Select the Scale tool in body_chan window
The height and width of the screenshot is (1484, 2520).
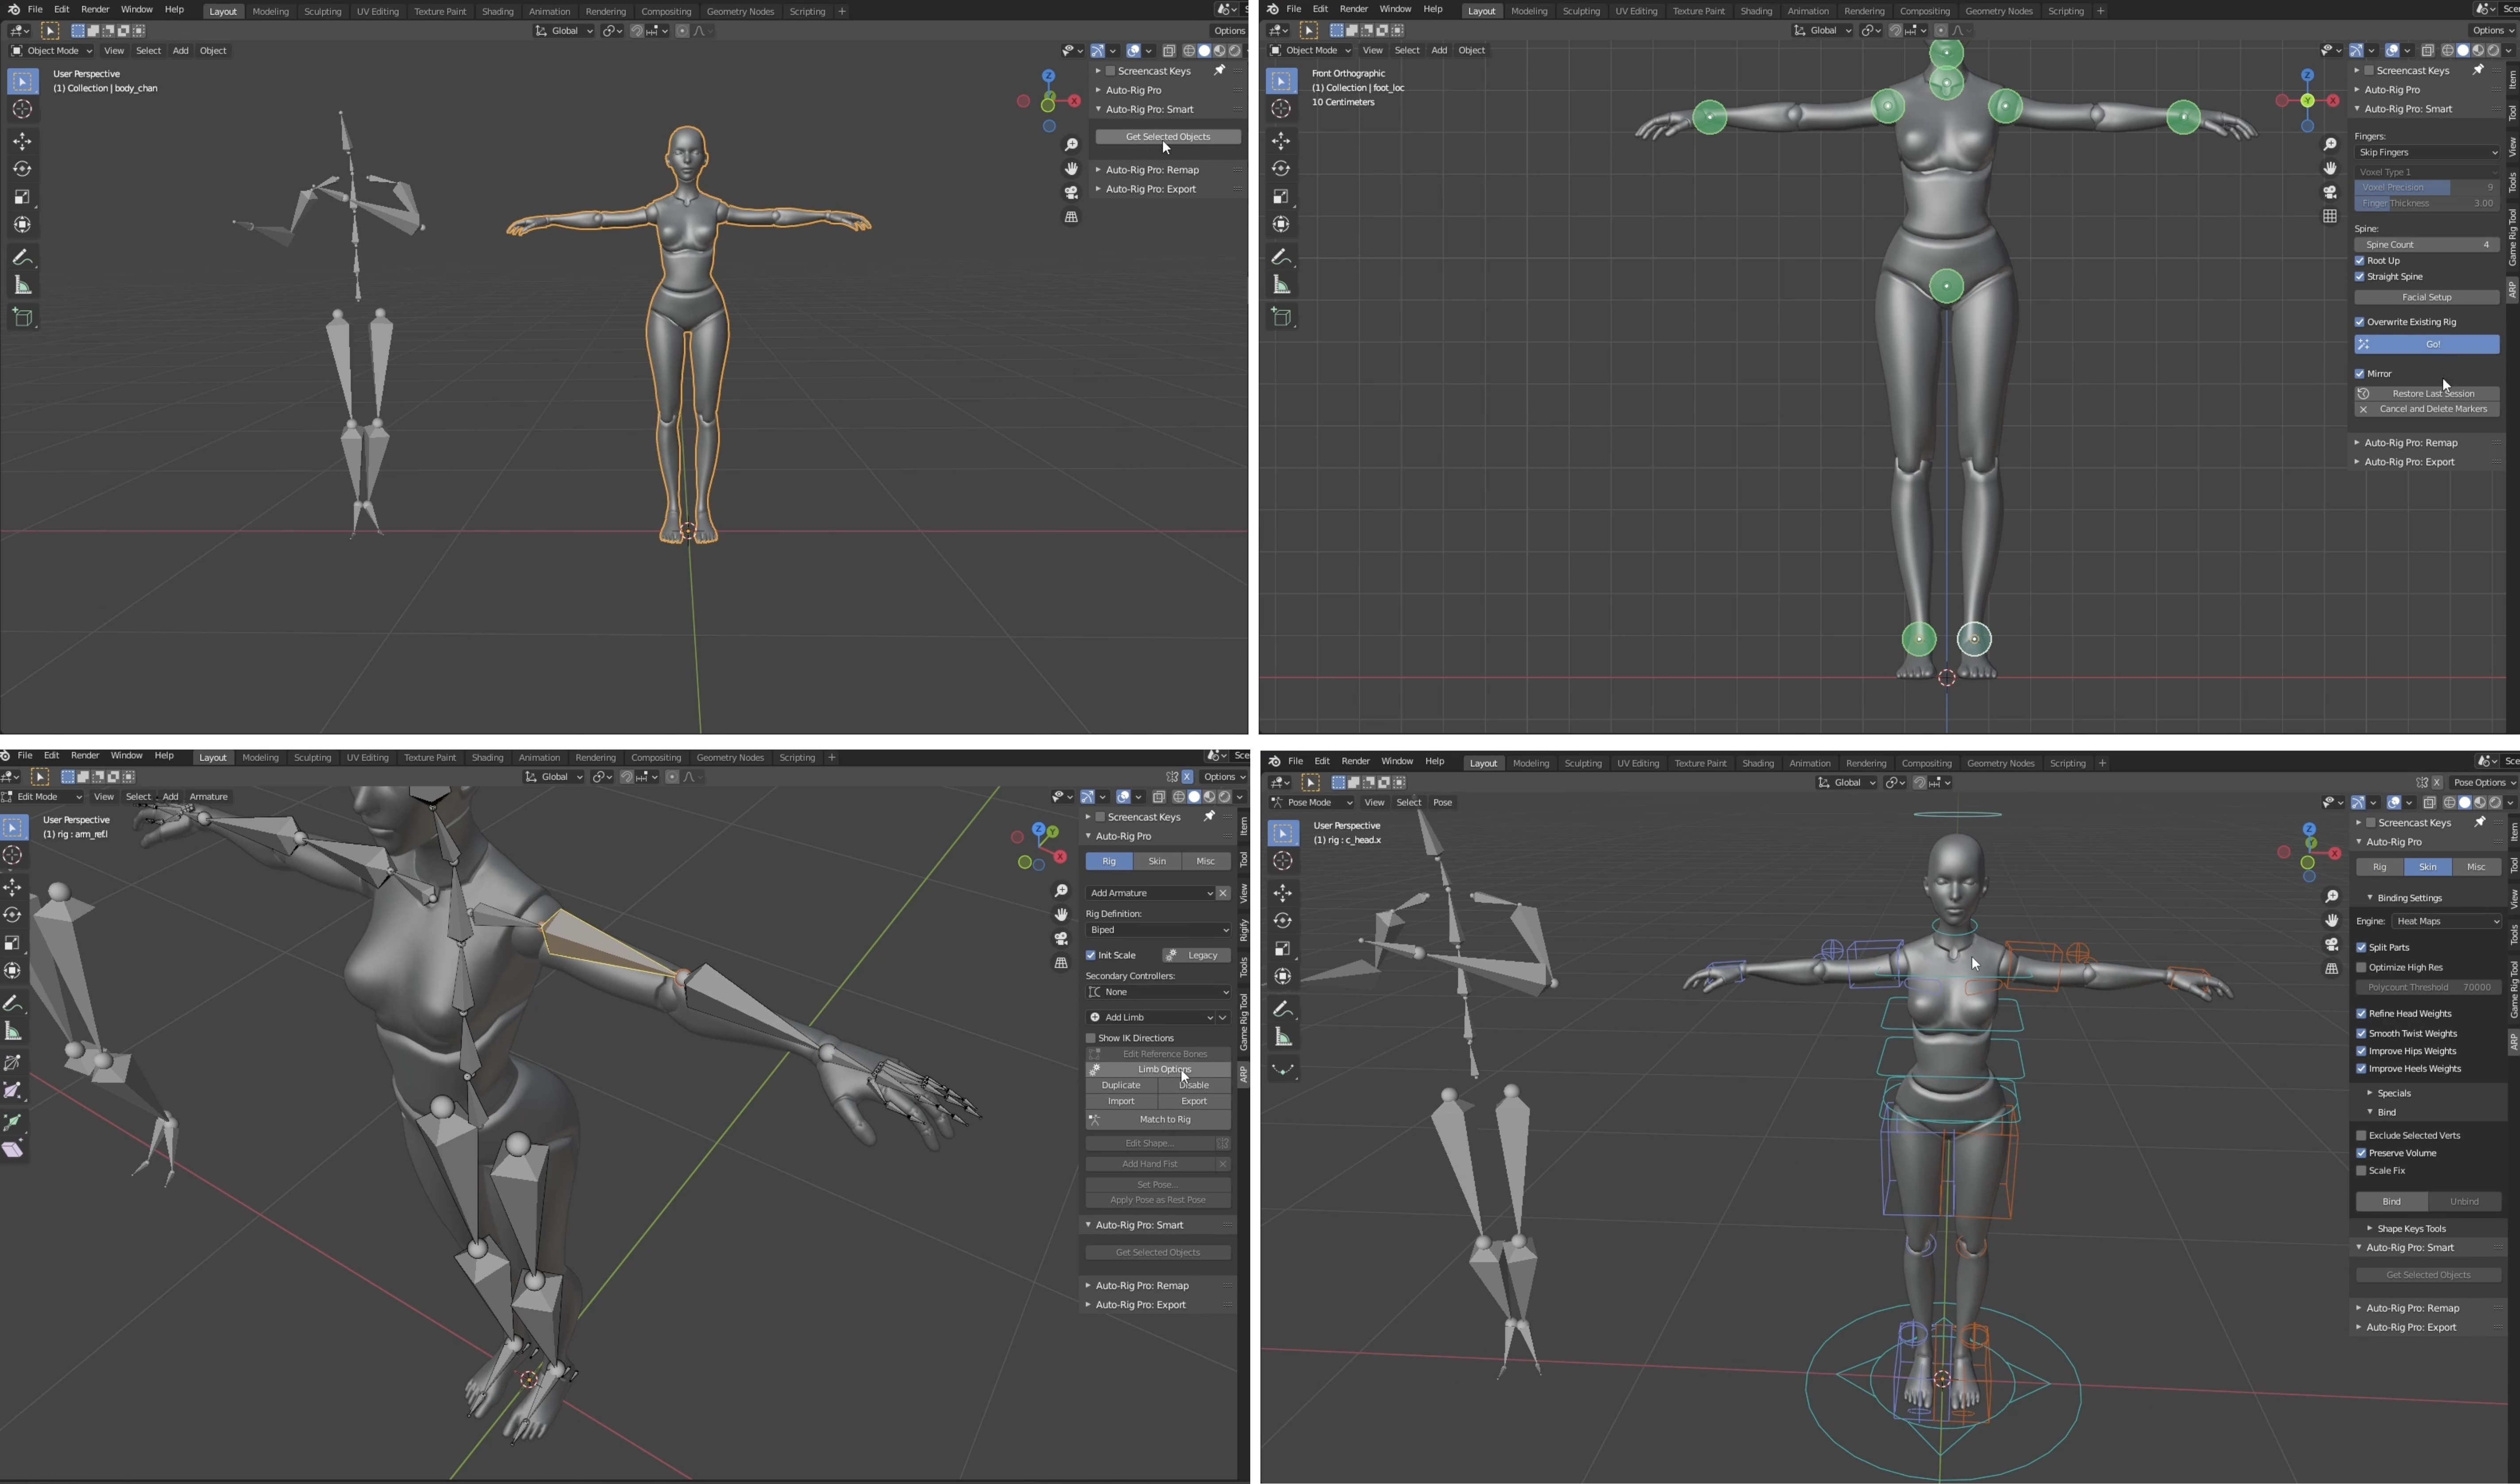[x=22, y=197]
